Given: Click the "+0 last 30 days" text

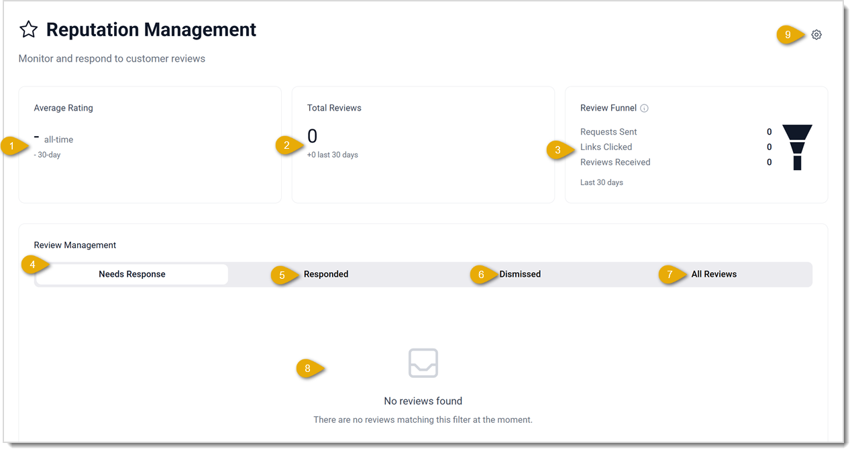Looking at the screenshot, I should tap(333, 155).
